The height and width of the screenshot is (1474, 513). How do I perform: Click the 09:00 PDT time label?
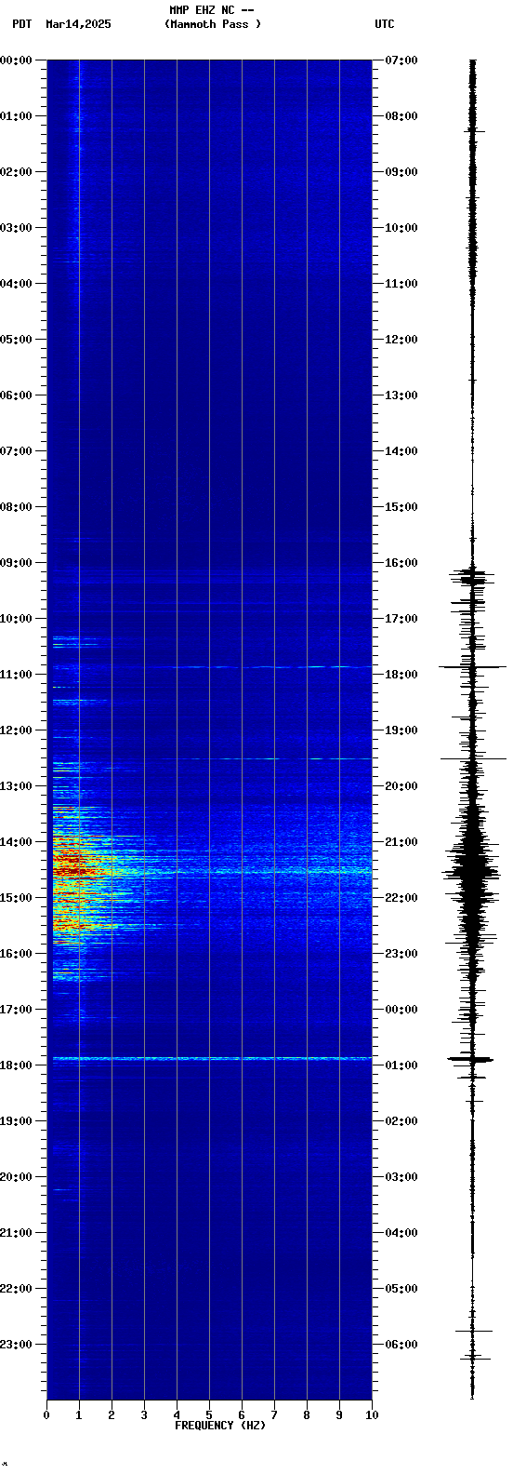[x=17, y=563]
